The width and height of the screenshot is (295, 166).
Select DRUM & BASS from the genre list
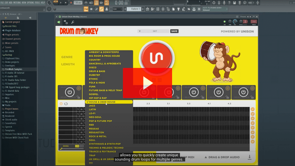(x=97, y=71)
